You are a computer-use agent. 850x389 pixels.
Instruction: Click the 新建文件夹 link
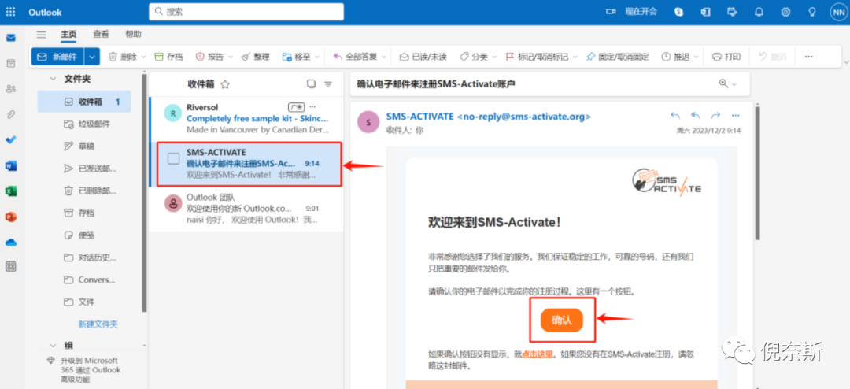tap(98, 324)
